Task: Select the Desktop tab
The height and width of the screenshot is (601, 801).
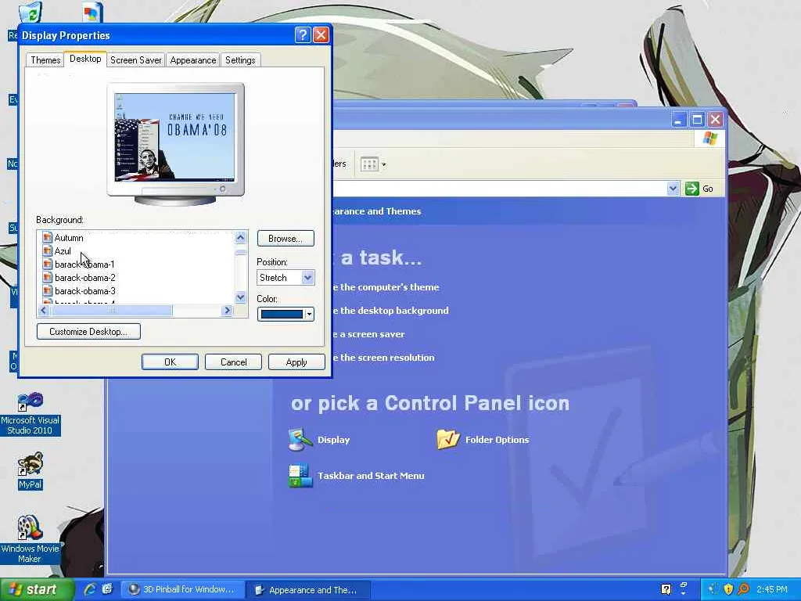Action: (85, 59)
